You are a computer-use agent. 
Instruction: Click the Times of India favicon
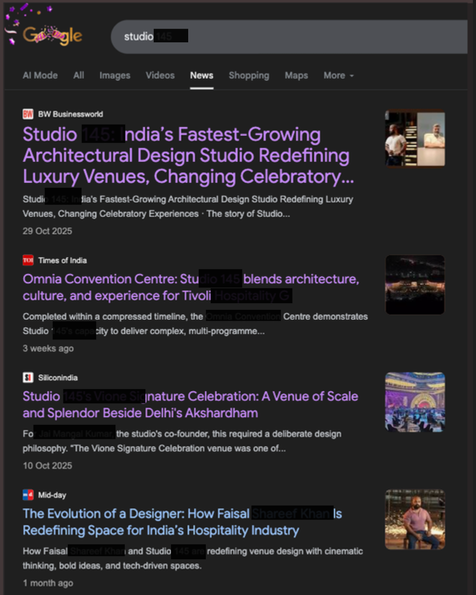(28, 260)
